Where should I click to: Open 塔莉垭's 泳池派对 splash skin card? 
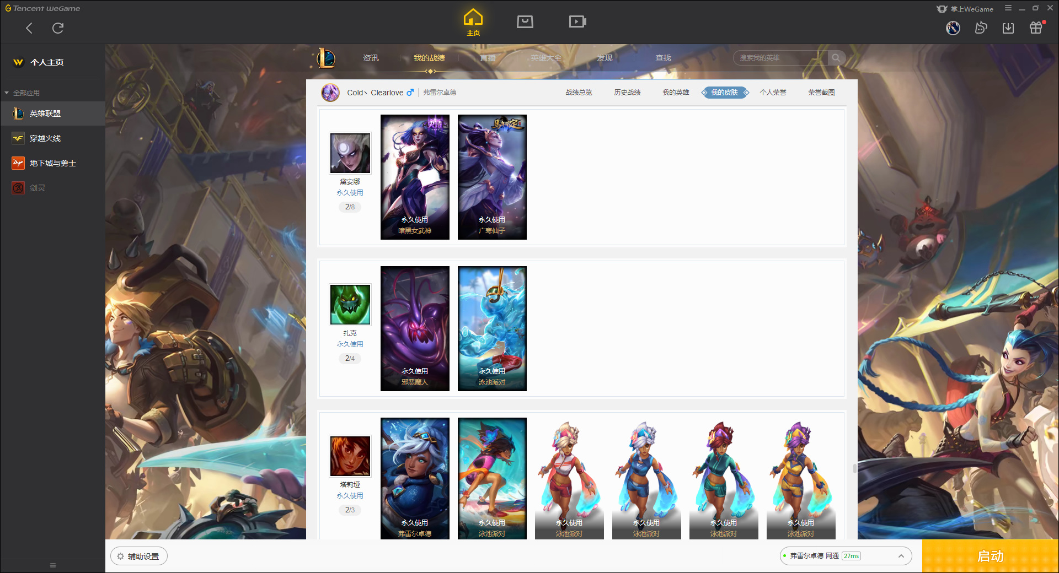tap(492, 478)
